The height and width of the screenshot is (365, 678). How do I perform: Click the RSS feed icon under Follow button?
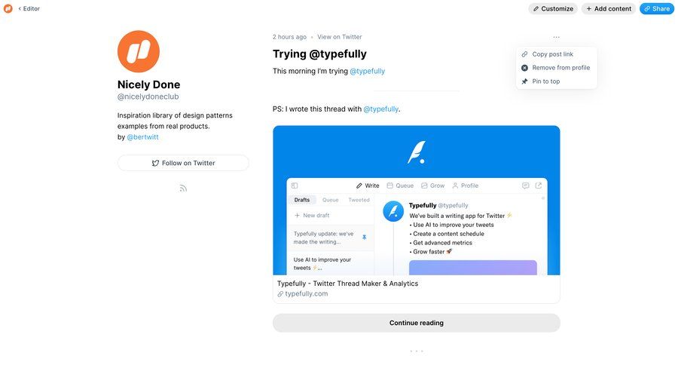pos(183,189)
